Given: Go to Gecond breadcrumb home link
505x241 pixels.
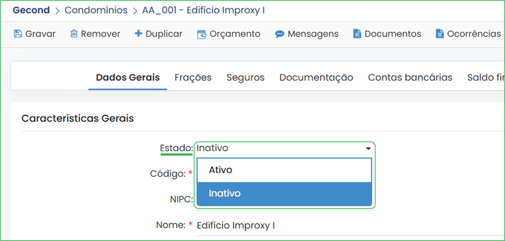Looking at the screenshot, I should [x=31, y=10].
